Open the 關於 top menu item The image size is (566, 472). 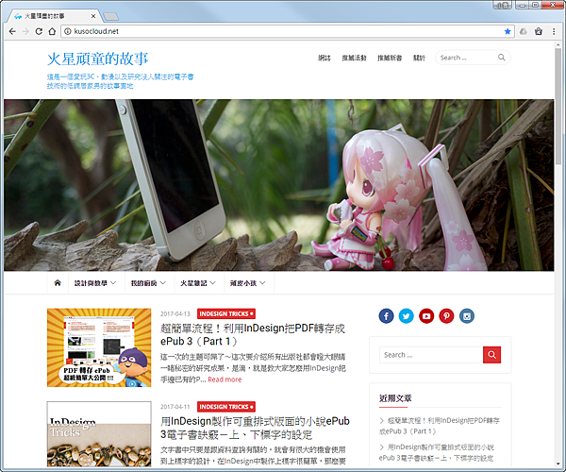[419, 58]
